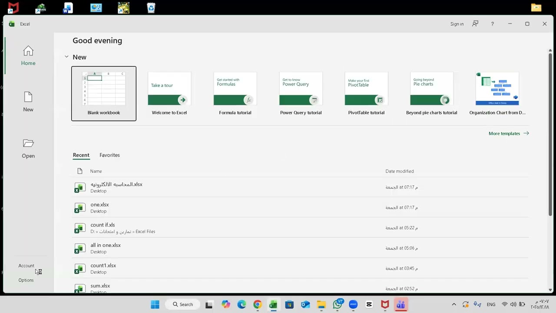
Task: Open Excel Options
Action: 26,280
